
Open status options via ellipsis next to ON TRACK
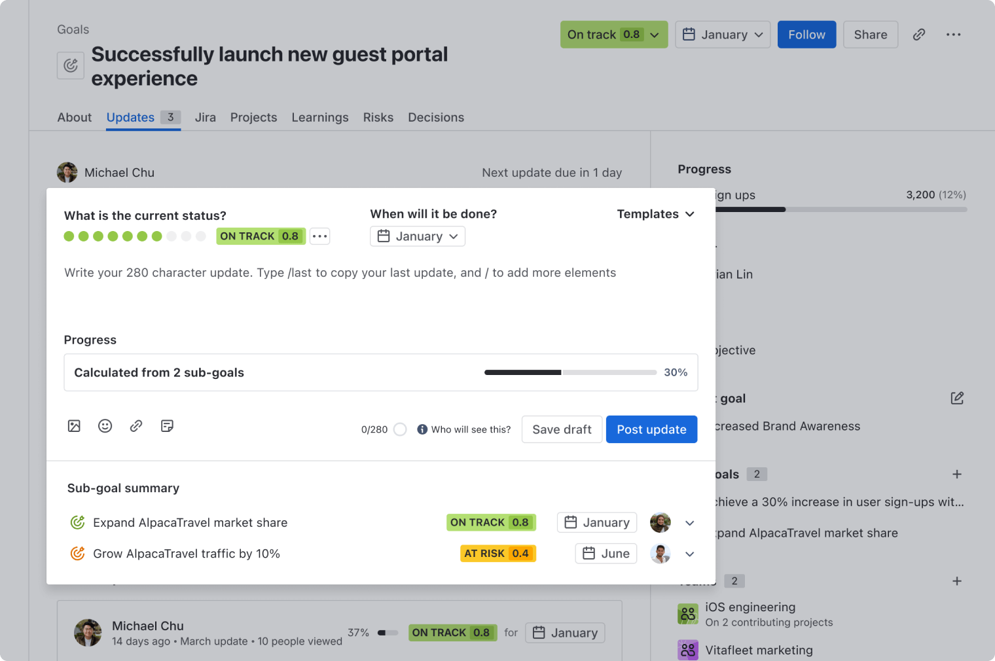pyautogui.click(x=319, y=236)
